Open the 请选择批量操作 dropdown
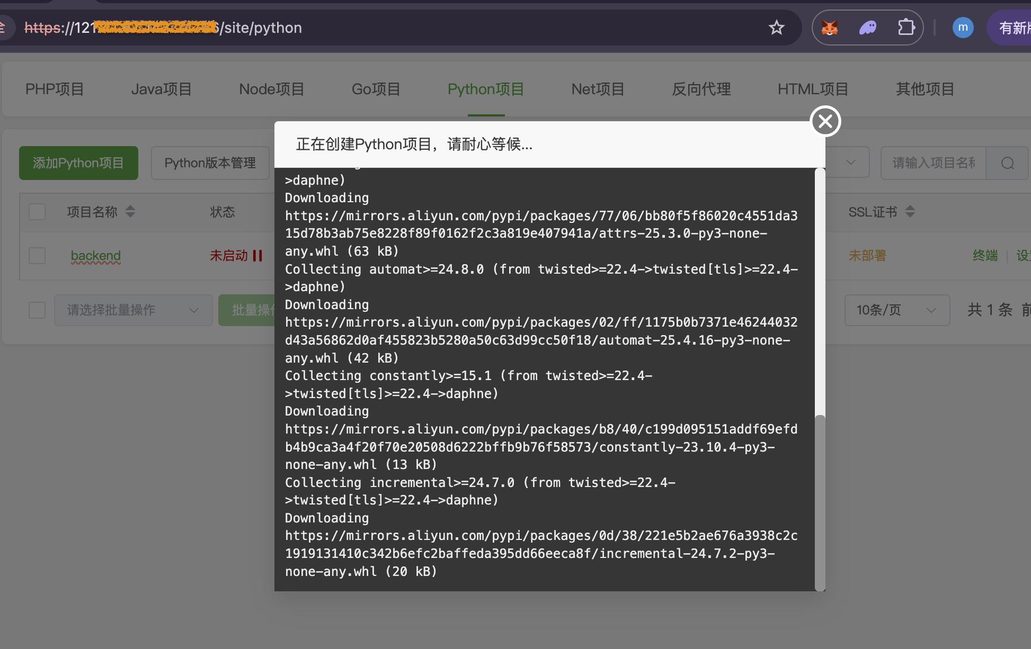 coord(134,310)
